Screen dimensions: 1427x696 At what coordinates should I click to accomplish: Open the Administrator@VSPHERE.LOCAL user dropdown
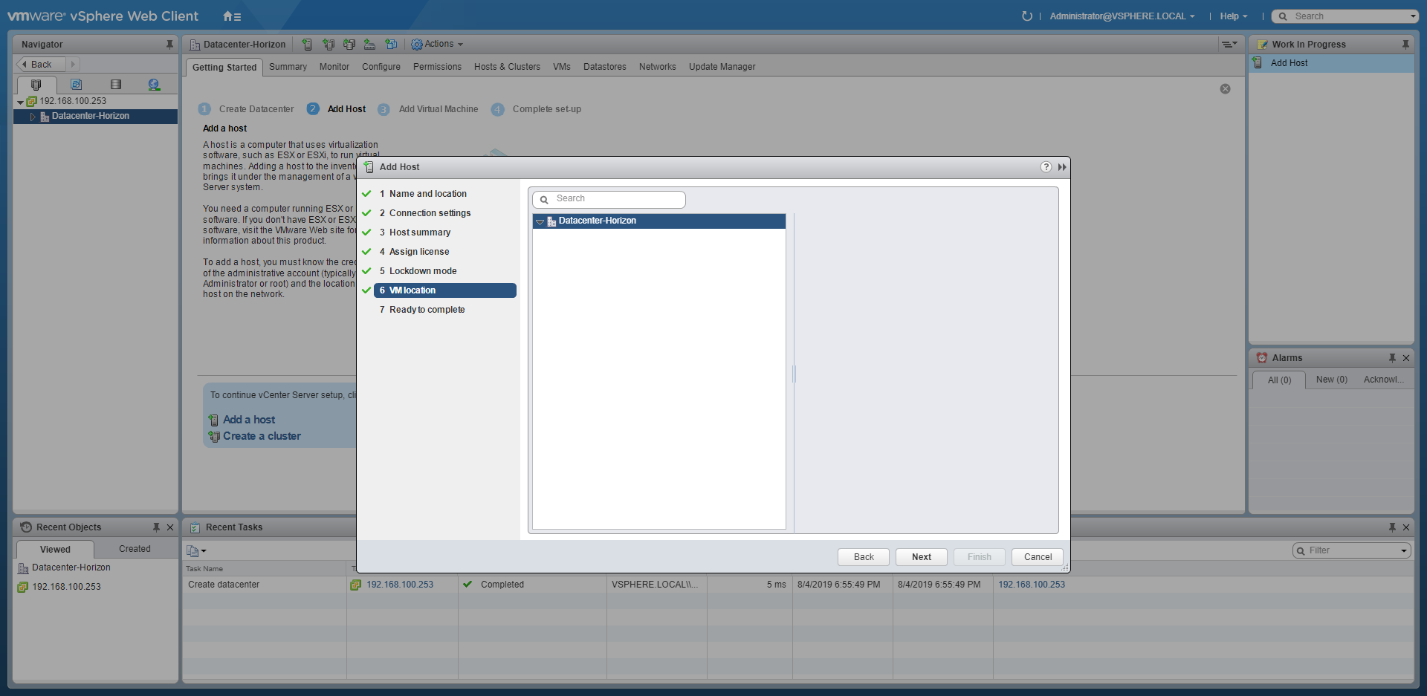[x=1122, y=16]
